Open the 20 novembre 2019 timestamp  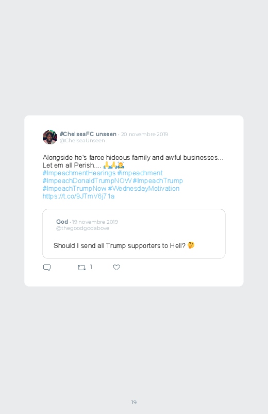144,134
